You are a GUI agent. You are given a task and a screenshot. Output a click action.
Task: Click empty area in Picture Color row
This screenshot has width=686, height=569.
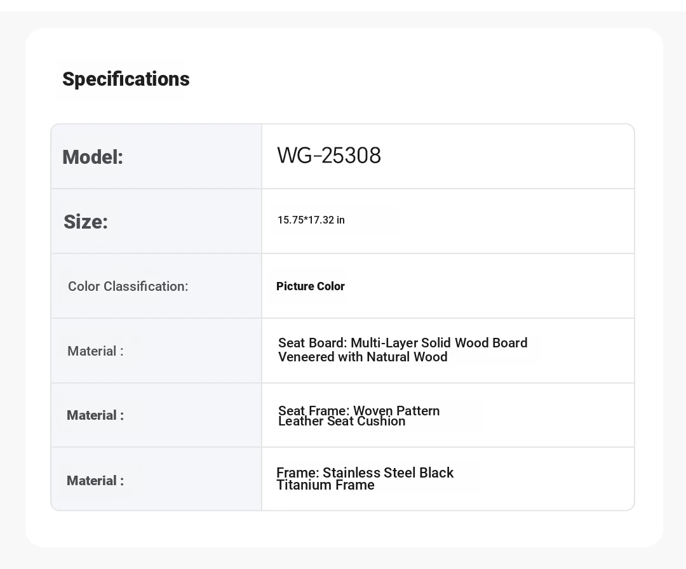click(x=490, y=286)
